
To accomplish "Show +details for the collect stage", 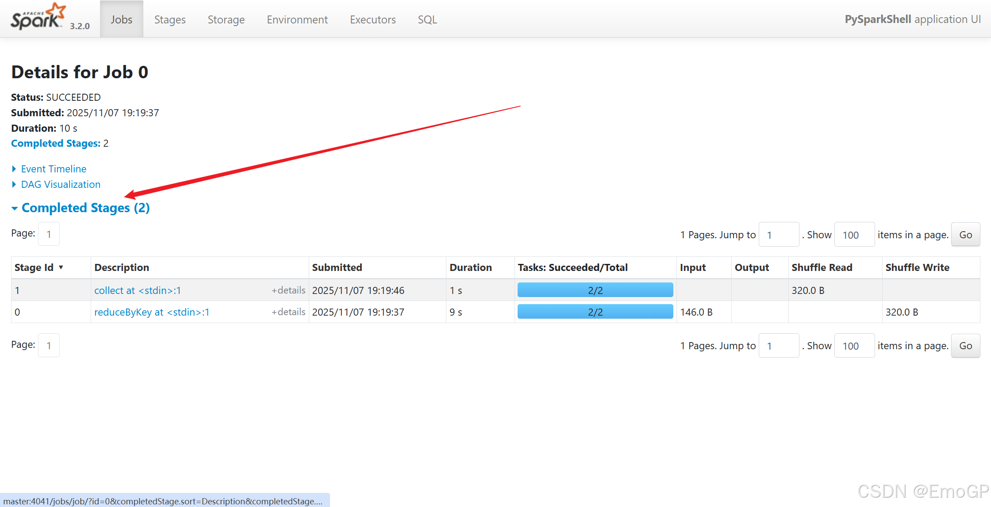I will (288, 290).
